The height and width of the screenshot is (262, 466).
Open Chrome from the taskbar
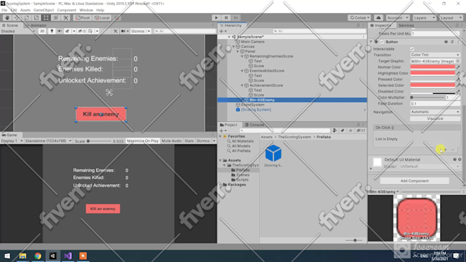coord(38,256)
